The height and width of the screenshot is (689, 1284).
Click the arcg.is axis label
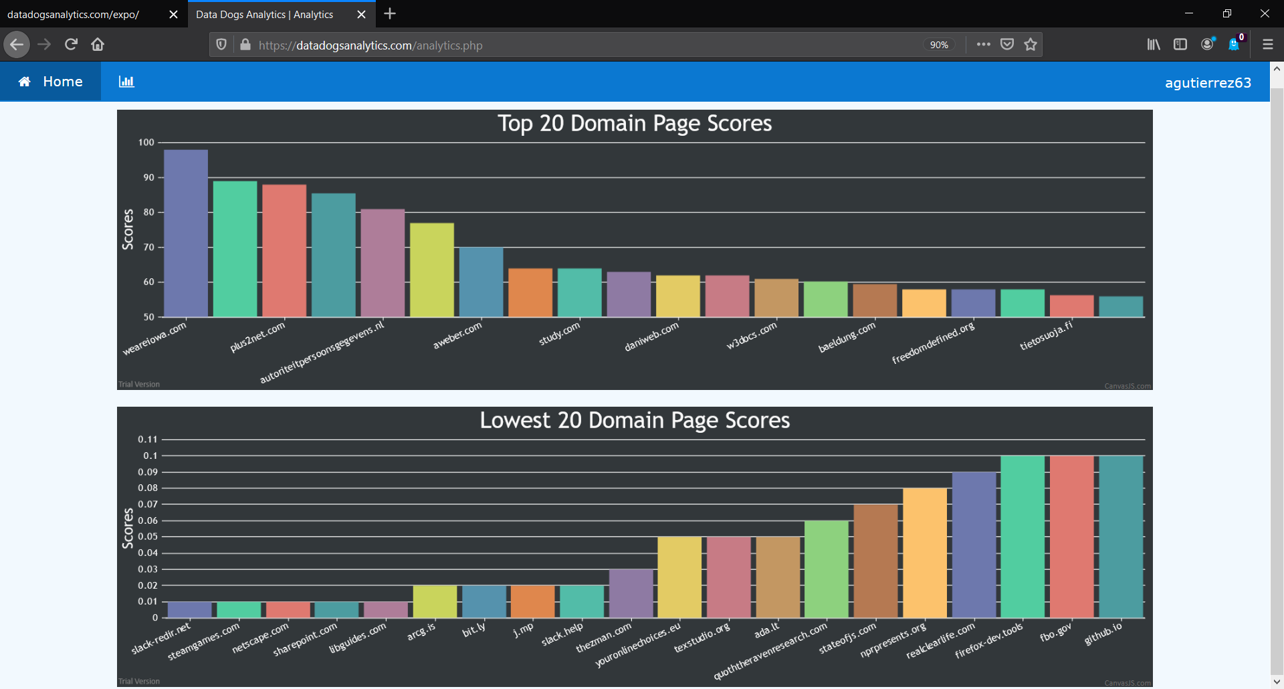pyautogui.click(x=422, y=631)
